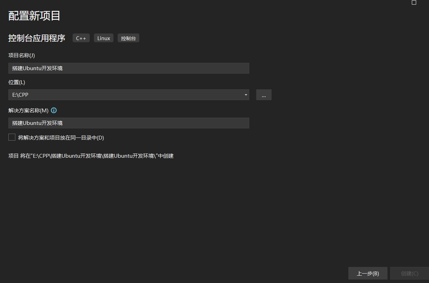Click the browse location ... button
The image size is (429, 283).
(x=264, y=95)
